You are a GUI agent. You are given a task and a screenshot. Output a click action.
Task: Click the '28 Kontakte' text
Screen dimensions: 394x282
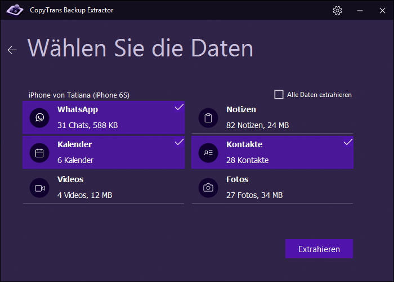(247, 160)
